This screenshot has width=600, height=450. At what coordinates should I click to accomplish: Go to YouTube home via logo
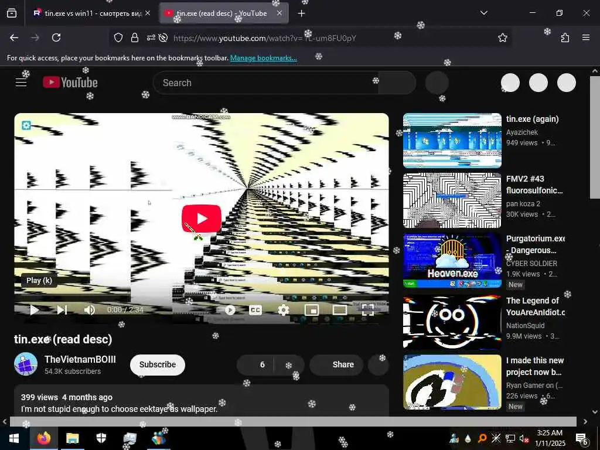pos(70,82)
